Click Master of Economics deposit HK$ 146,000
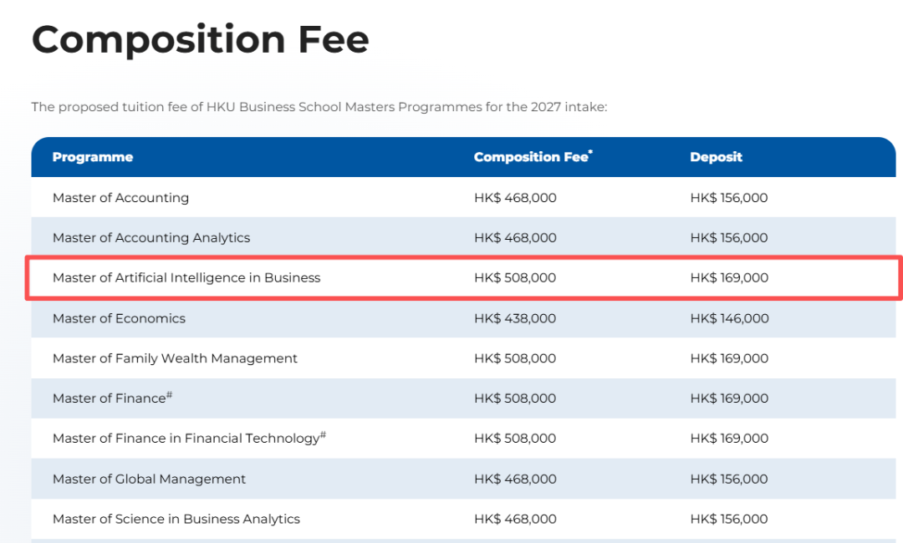 click(729, 318)
